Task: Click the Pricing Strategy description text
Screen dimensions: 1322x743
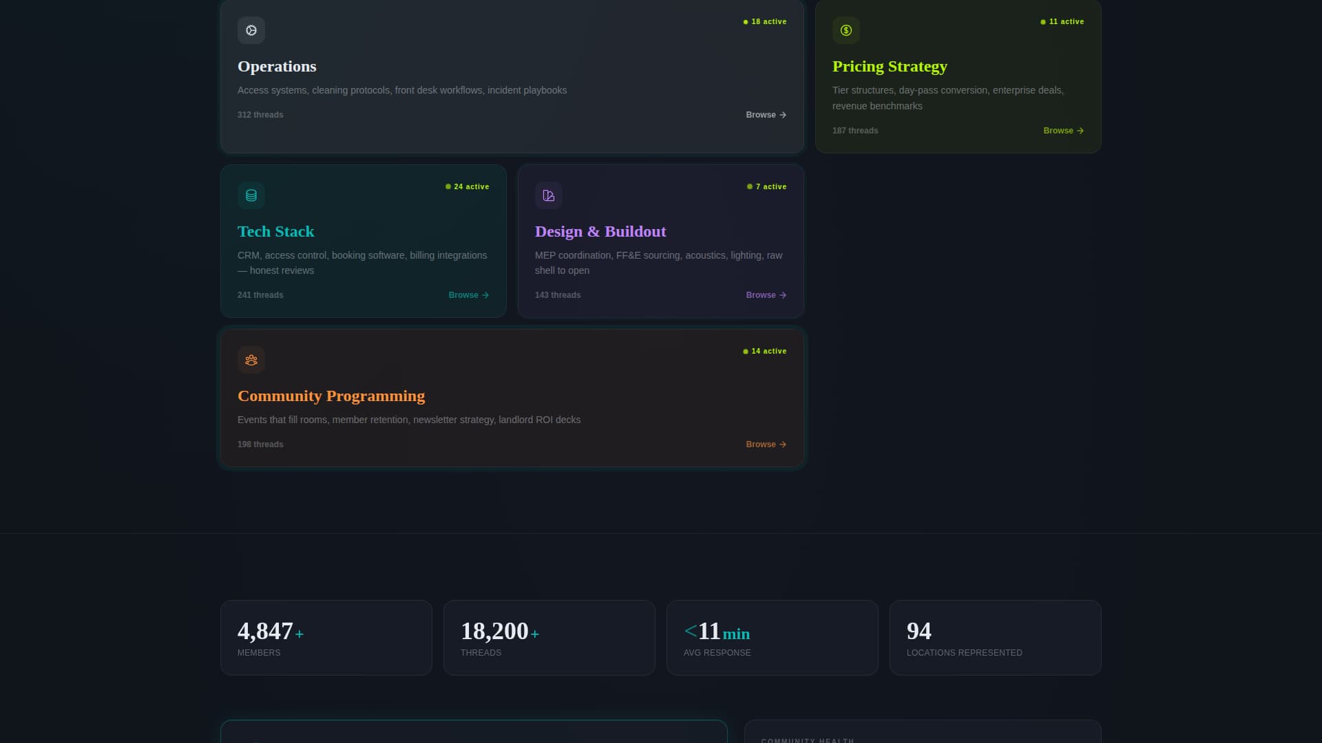Action: click(x=948, y=98)
